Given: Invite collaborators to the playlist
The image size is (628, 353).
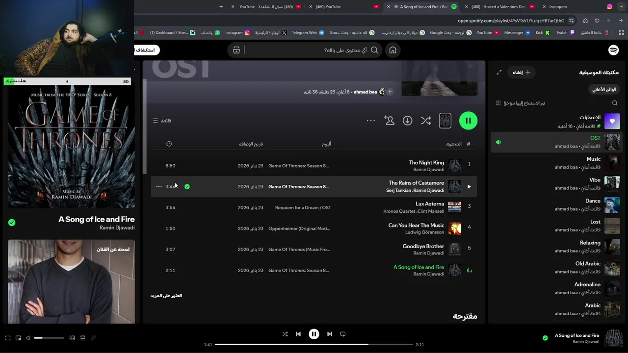Looking at the screenshot, I should pyautogui.click(x=389, y=121).
